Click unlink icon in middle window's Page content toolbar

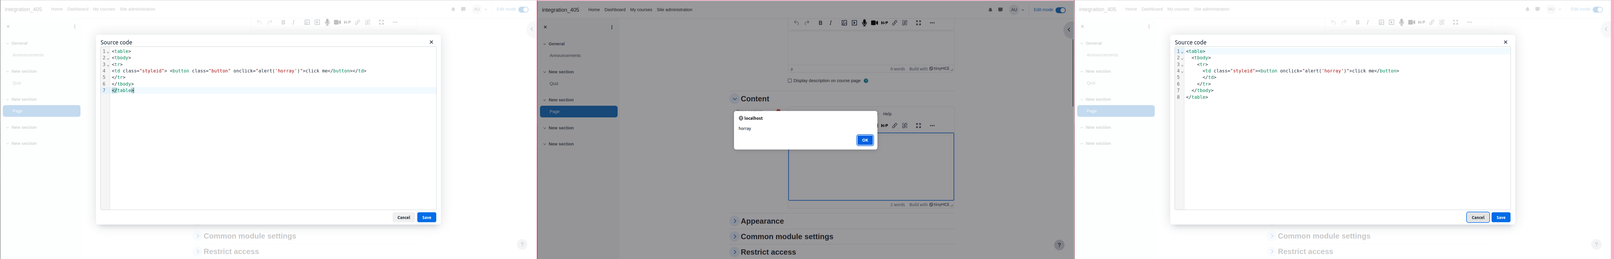pos(905,126)
